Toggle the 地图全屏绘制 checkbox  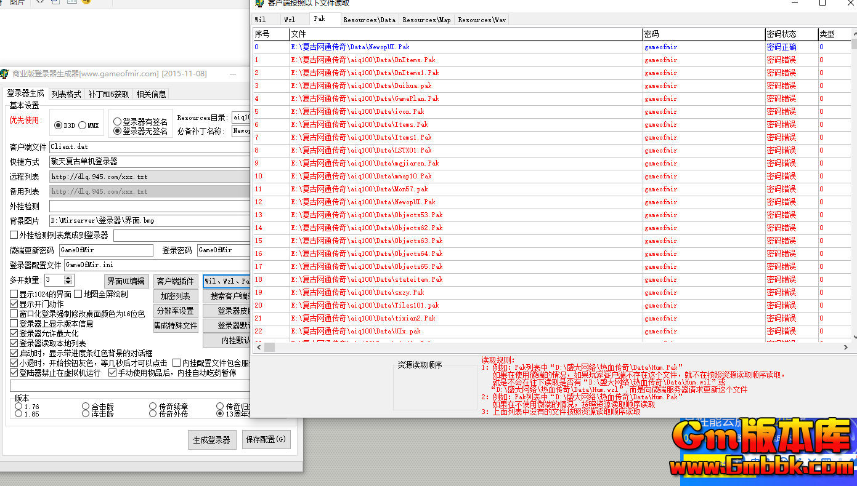78,294
